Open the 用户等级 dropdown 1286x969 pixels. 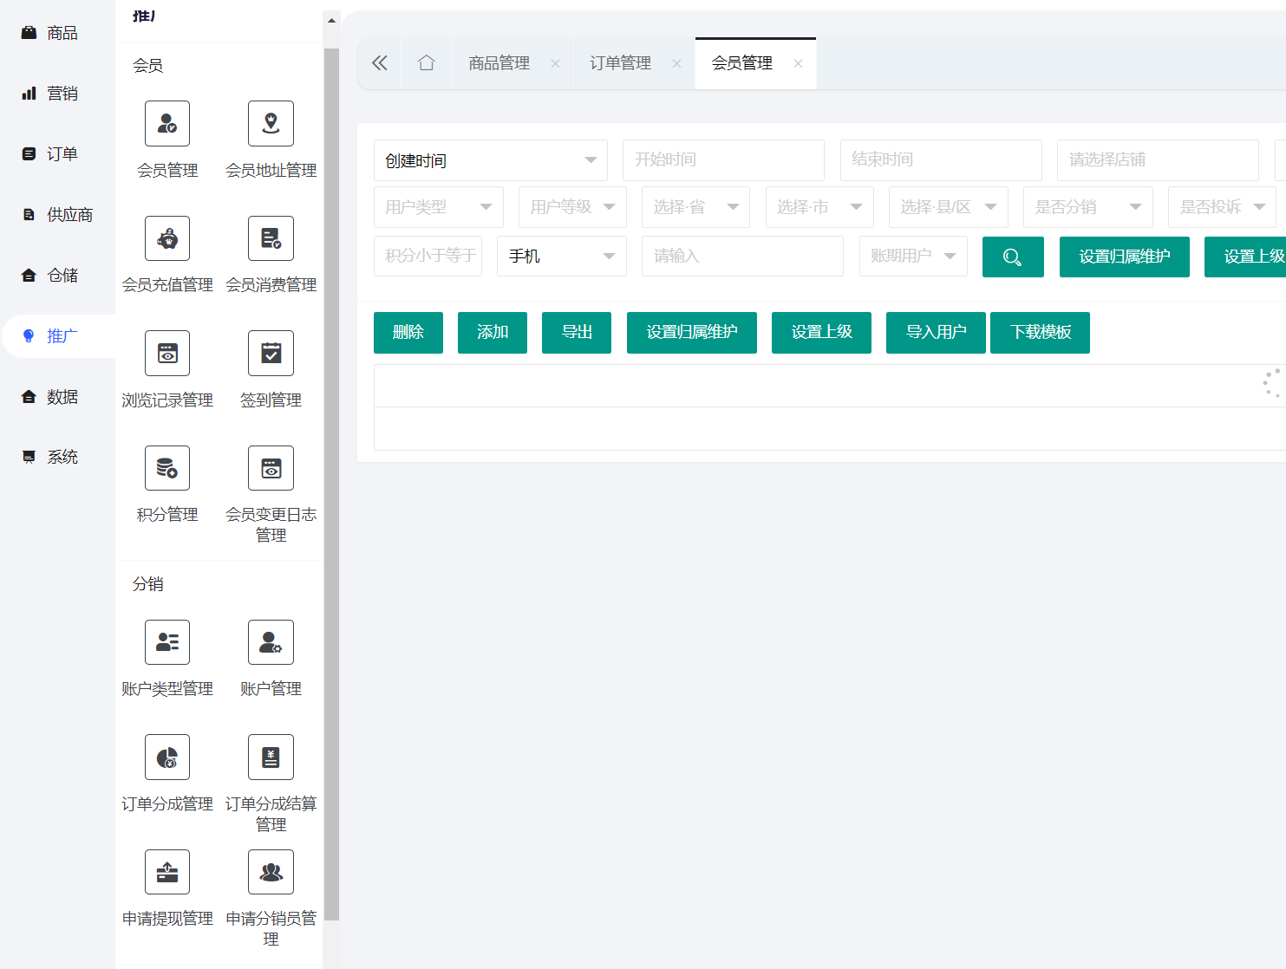coord(572,207)
